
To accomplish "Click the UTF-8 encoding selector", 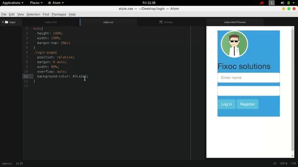I will tap(284, 163).
